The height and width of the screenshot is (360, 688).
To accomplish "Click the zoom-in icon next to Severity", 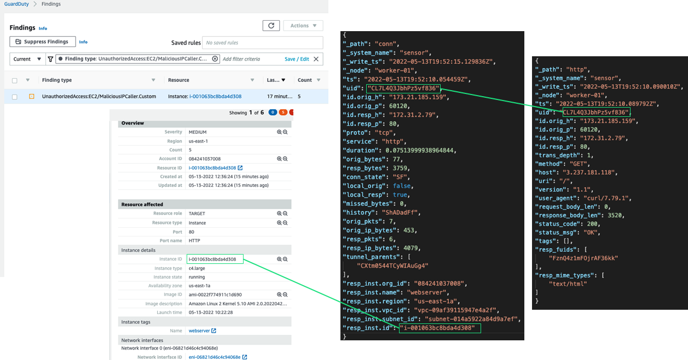I will click(279, 132).
